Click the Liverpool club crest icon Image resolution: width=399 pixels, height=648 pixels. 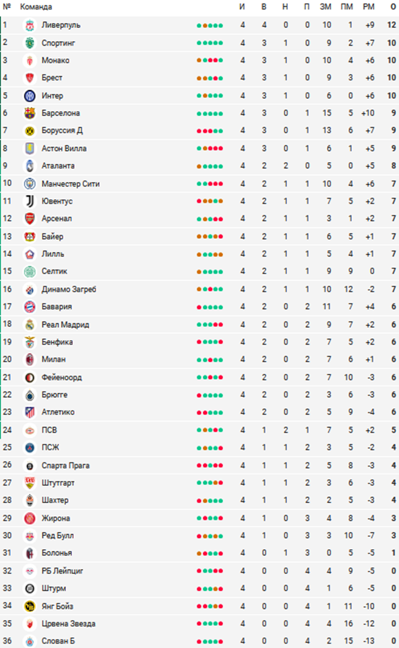click(29, 25)
